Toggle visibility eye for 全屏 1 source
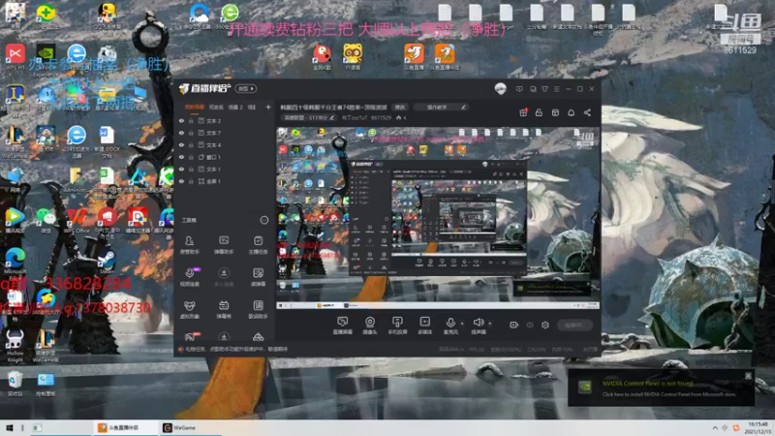 click(181, 181)
